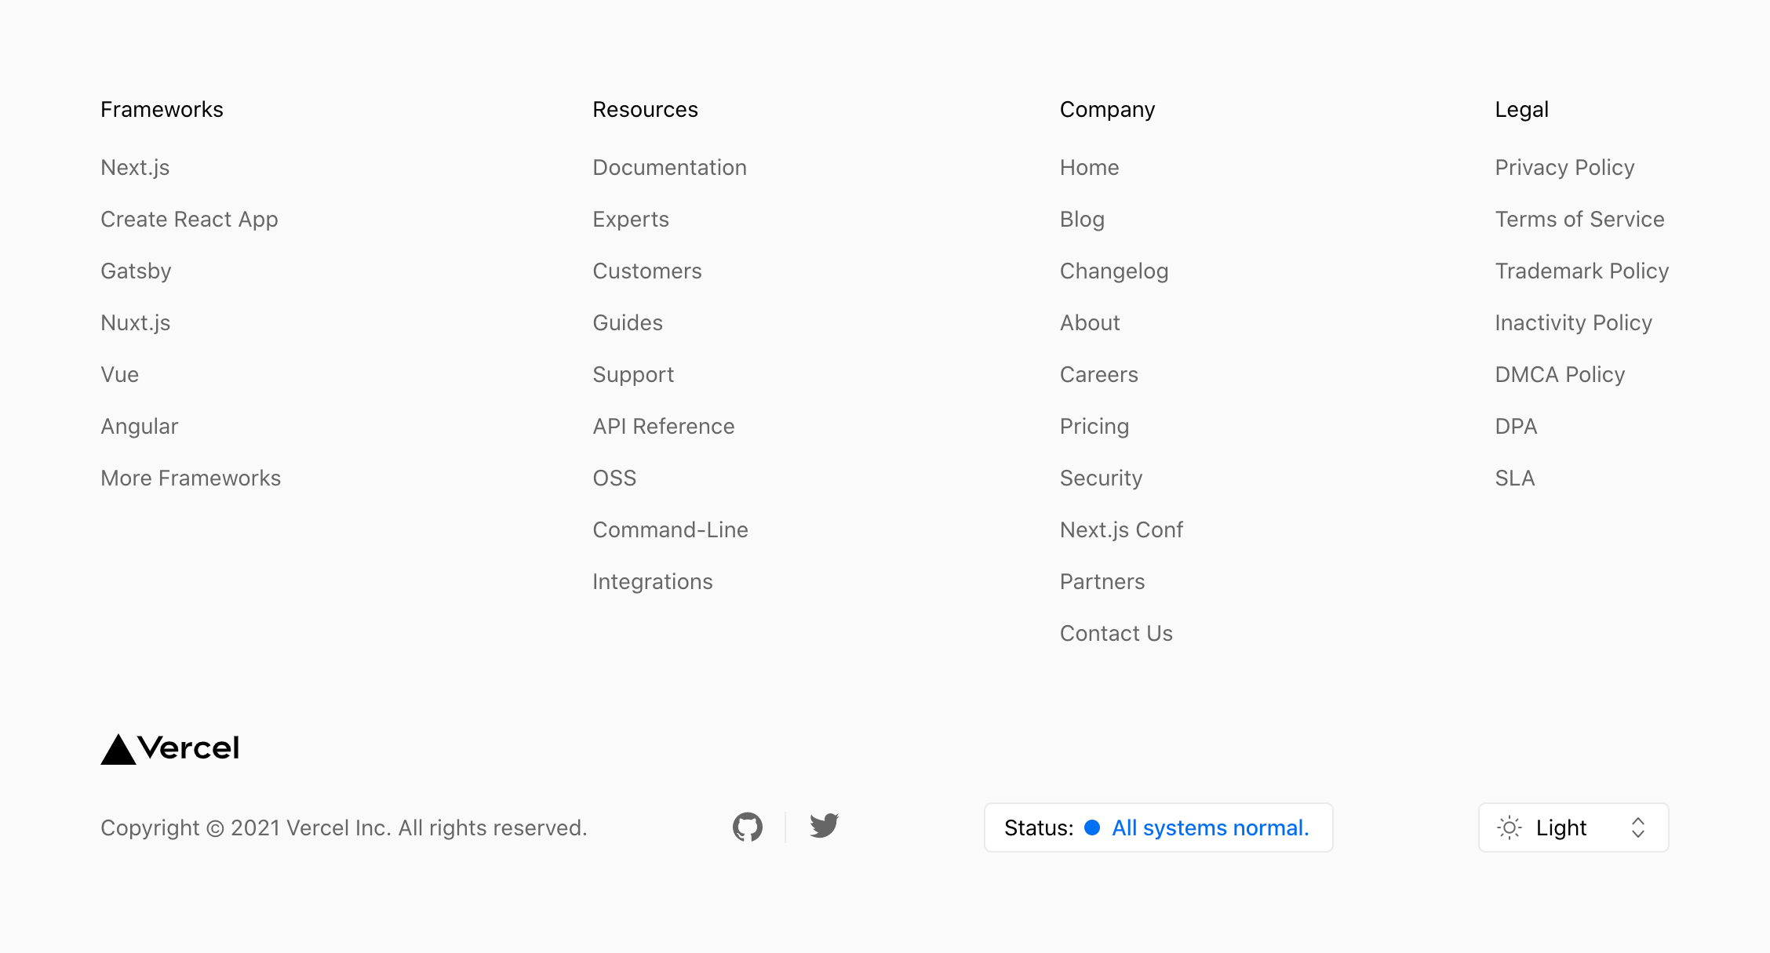The width and height of the screenshot is (1770, 953).
Task: Open the Integrations page under Resources
Action: (652, 581)
